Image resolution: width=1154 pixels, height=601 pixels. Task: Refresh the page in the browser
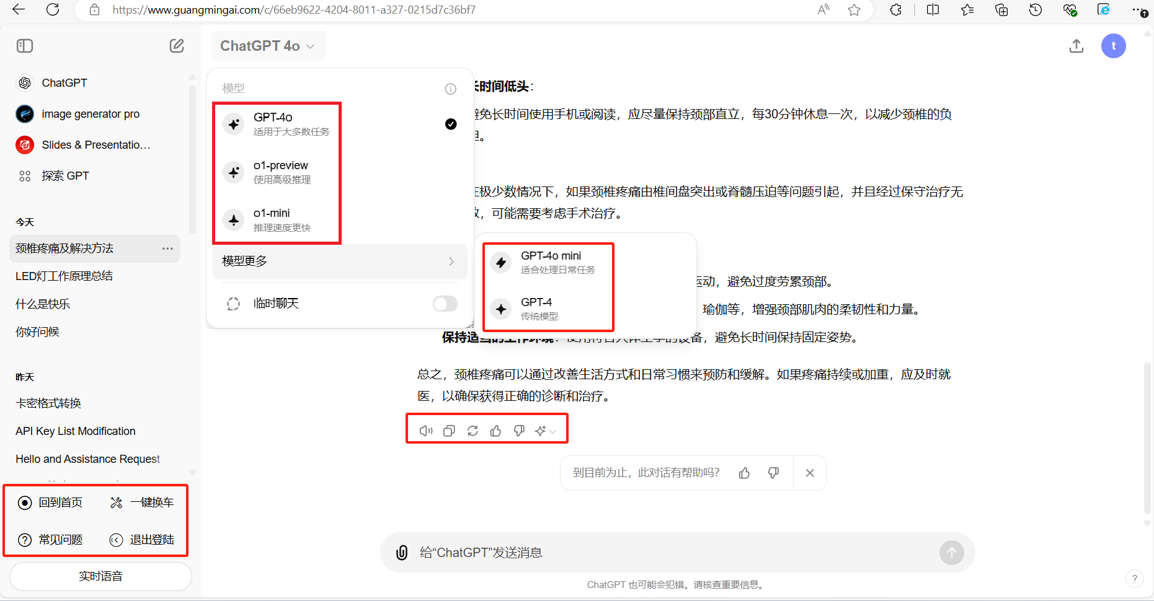coord(53,9)
